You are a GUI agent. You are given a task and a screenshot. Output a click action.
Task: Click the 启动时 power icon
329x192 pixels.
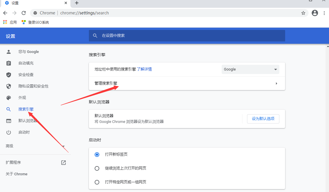point(9,132)
